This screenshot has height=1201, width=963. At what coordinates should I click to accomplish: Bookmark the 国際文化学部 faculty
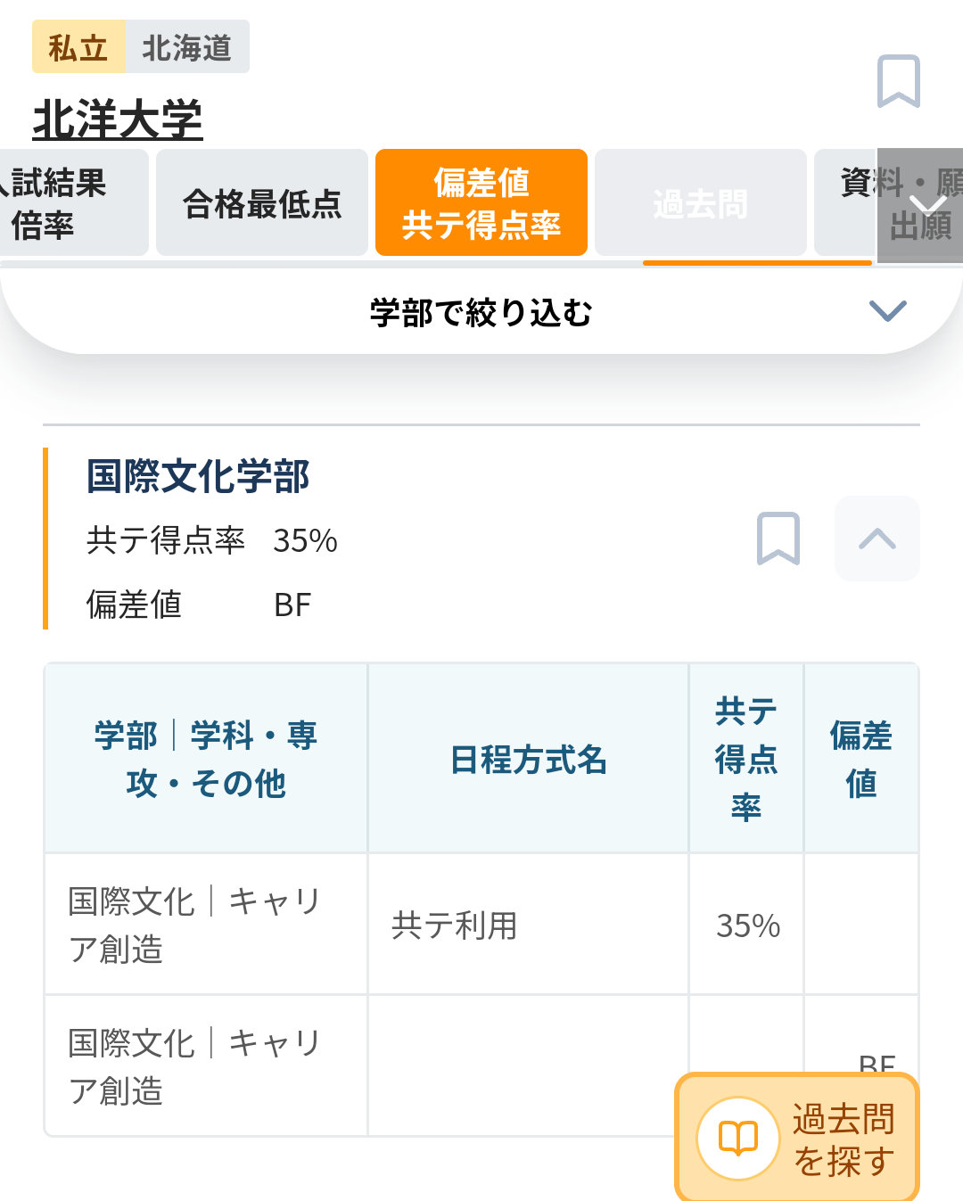coord(778,539)
